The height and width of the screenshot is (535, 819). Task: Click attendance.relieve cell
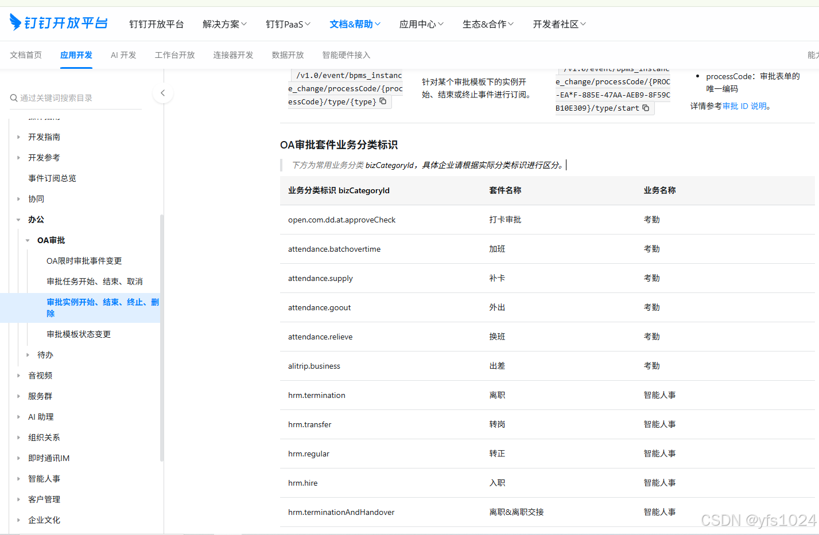(x=320, y=337)
